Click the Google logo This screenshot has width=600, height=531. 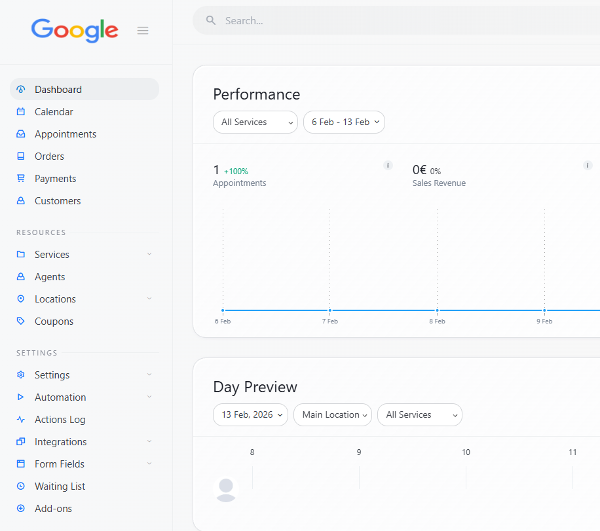[75, 30]
